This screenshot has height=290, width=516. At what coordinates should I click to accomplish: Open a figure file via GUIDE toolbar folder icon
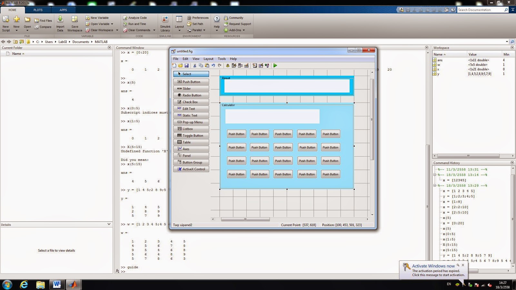(x=180, y=65)
